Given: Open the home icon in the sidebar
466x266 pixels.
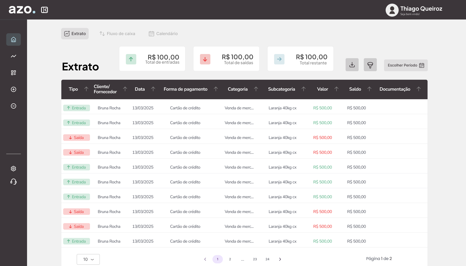Looking at the screenshot, I should 14,39.
